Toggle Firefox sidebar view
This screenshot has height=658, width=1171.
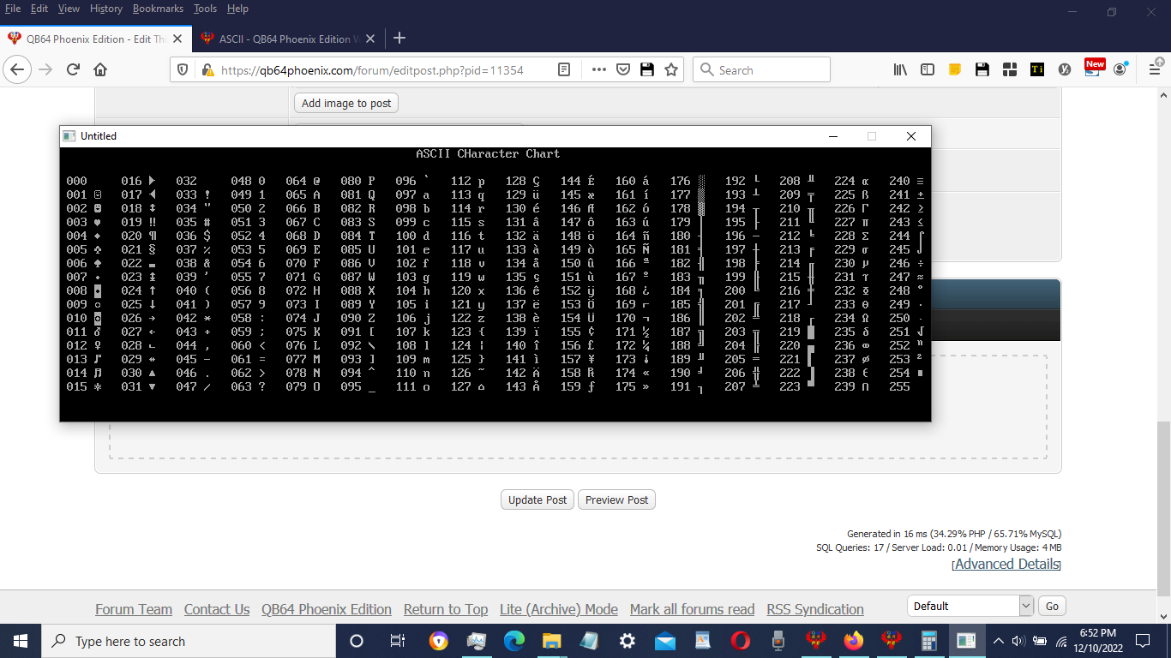928,69
